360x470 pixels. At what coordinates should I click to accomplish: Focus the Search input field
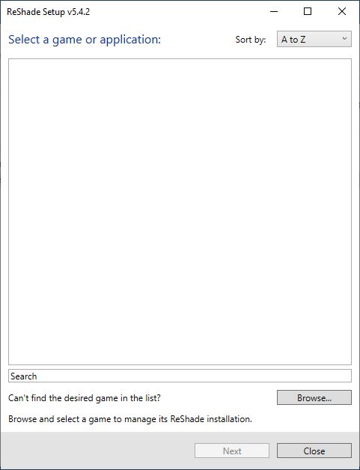[180, 376]
